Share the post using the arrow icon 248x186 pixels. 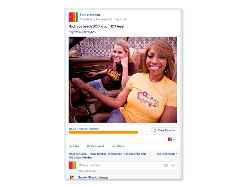pos(118,146)
